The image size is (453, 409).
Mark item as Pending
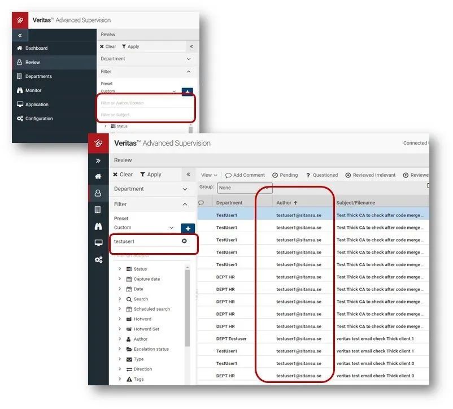285,175
